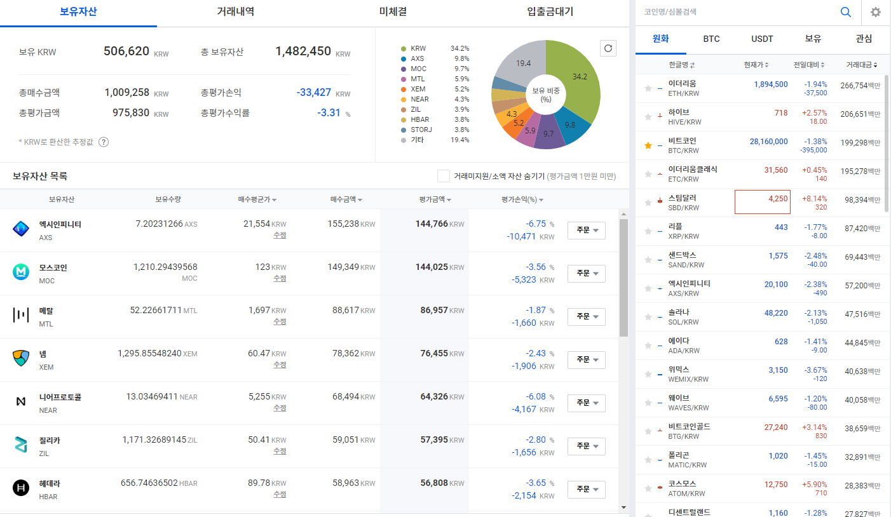Open the 주문 dropdown for AXS
Viewport: 891px width, 517px height.
[x=587, y=231]
